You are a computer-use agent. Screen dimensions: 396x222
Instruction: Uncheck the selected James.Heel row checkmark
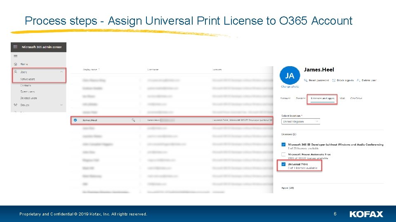[x=75, y=120]
